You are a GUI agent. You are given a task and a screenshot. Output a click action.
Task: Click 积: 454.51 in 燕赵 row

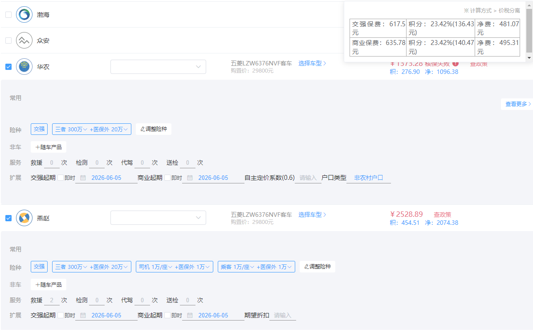404,223
